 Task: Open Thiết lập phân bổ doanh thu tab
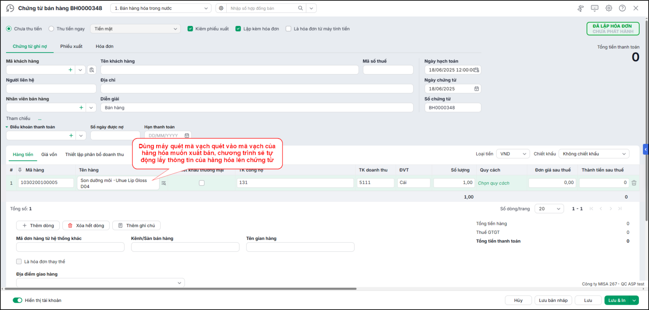[x=95, y=154]
